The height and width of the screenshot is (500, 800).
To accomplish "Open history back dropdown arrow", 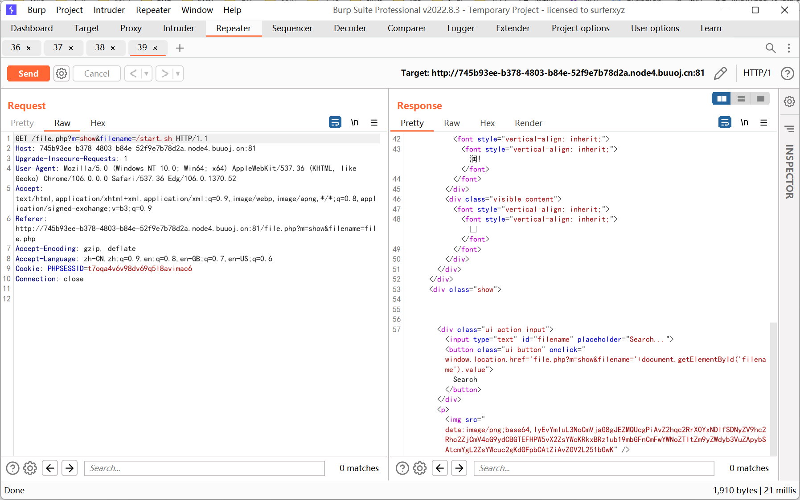I will pyautogui.click(x=147, y=73).
